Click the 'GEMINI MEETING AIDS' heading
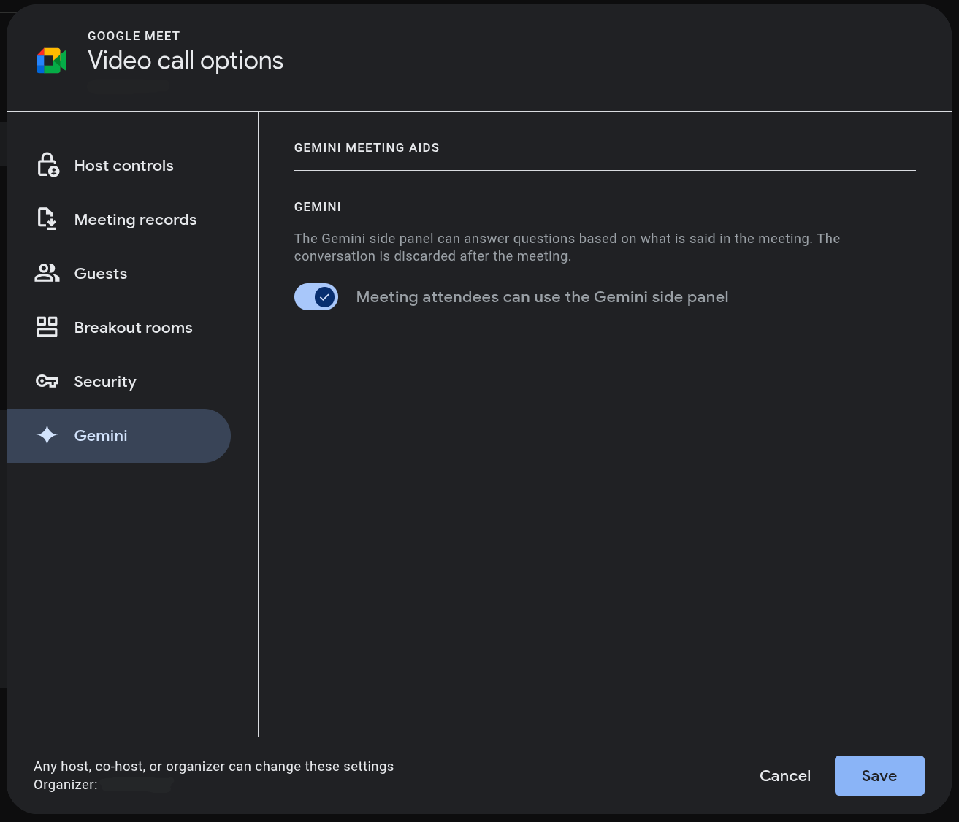This screenshot has height=822, width=959. tap(367, 147)
